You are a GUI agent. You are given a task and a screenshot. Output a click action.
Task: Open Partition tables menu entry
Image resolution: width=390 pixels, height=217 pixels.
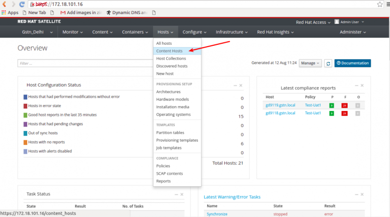(177, 132)
